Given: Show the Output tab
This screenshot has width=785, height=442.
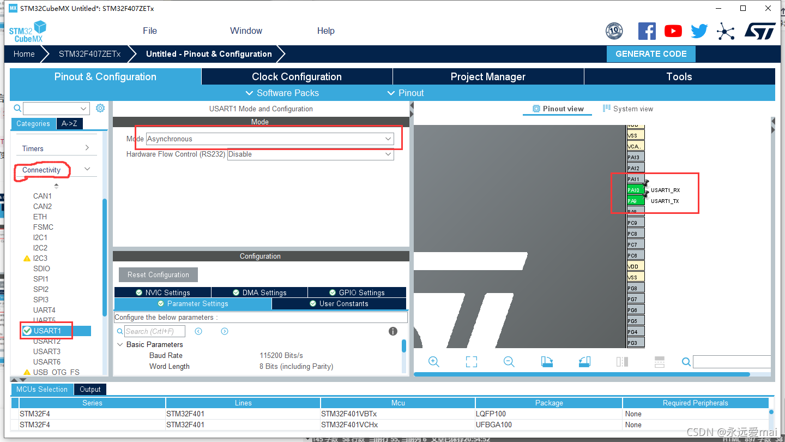Looking at the screenshot, I should click(x=90, y=389).
